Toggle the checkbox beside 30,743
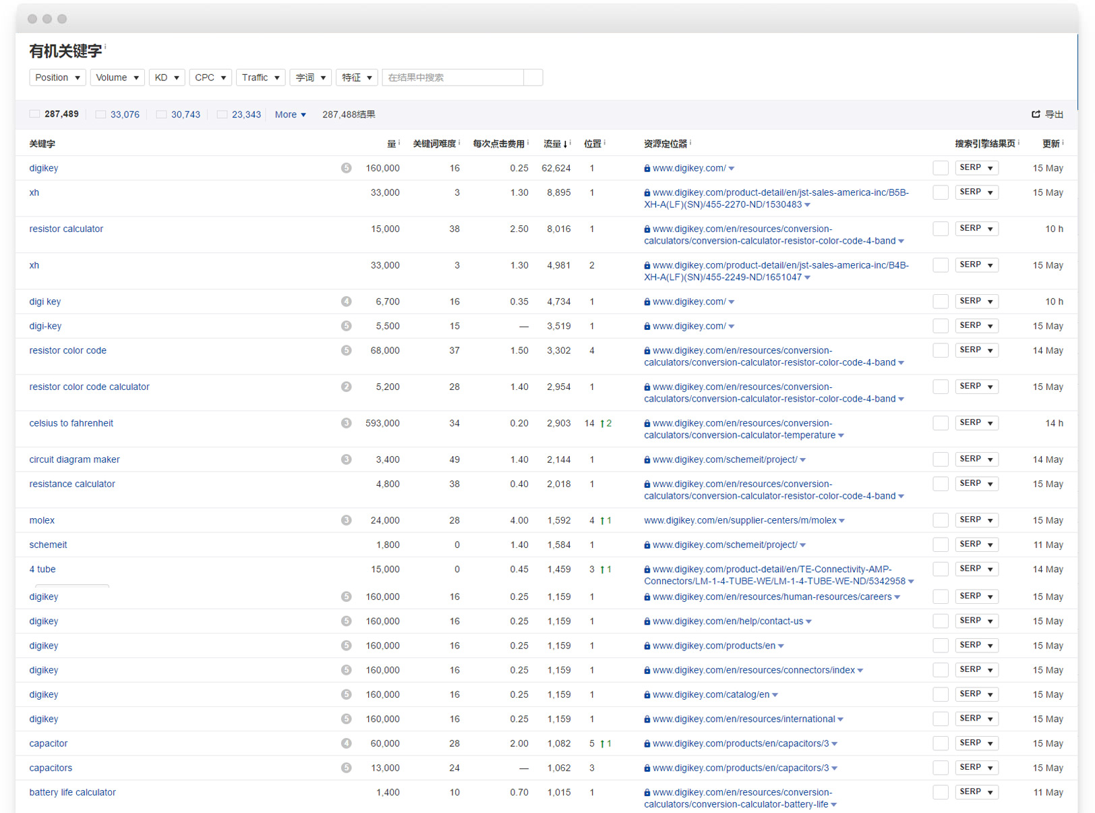 pyautogui.click(x=161, y=114)
